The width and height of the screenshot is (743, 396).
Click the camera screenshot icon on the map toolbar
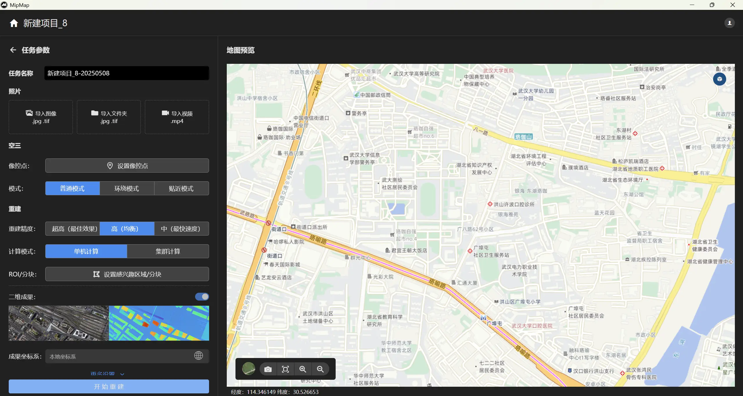coord(268,369)
